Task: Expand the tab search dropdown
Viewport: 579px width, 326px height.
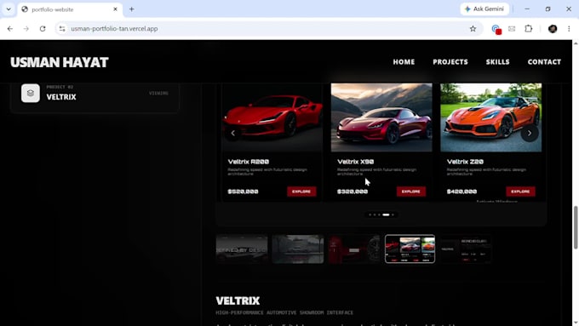Action: pyautogui.click(x=9, y=9)
